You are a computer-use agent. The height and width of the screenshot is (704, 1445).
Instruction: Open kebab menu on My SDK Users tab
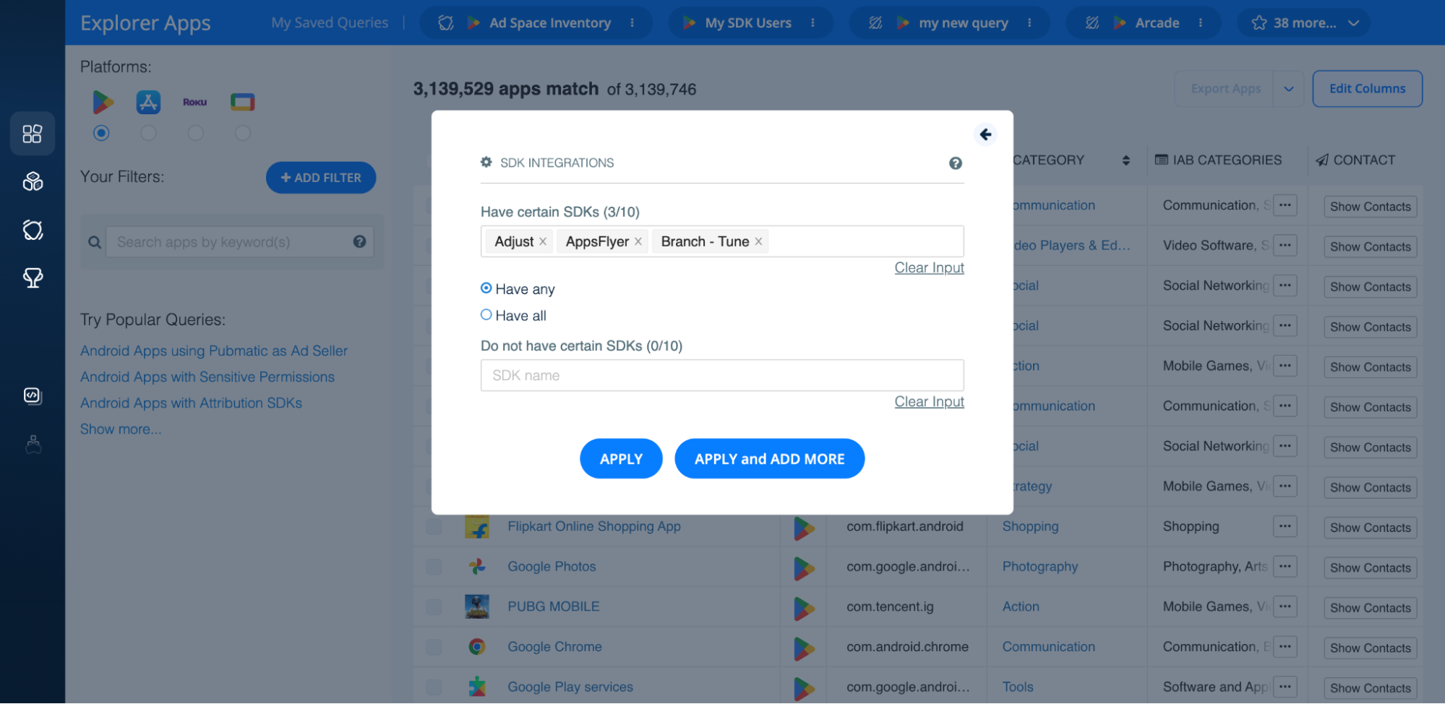(812, 23)
